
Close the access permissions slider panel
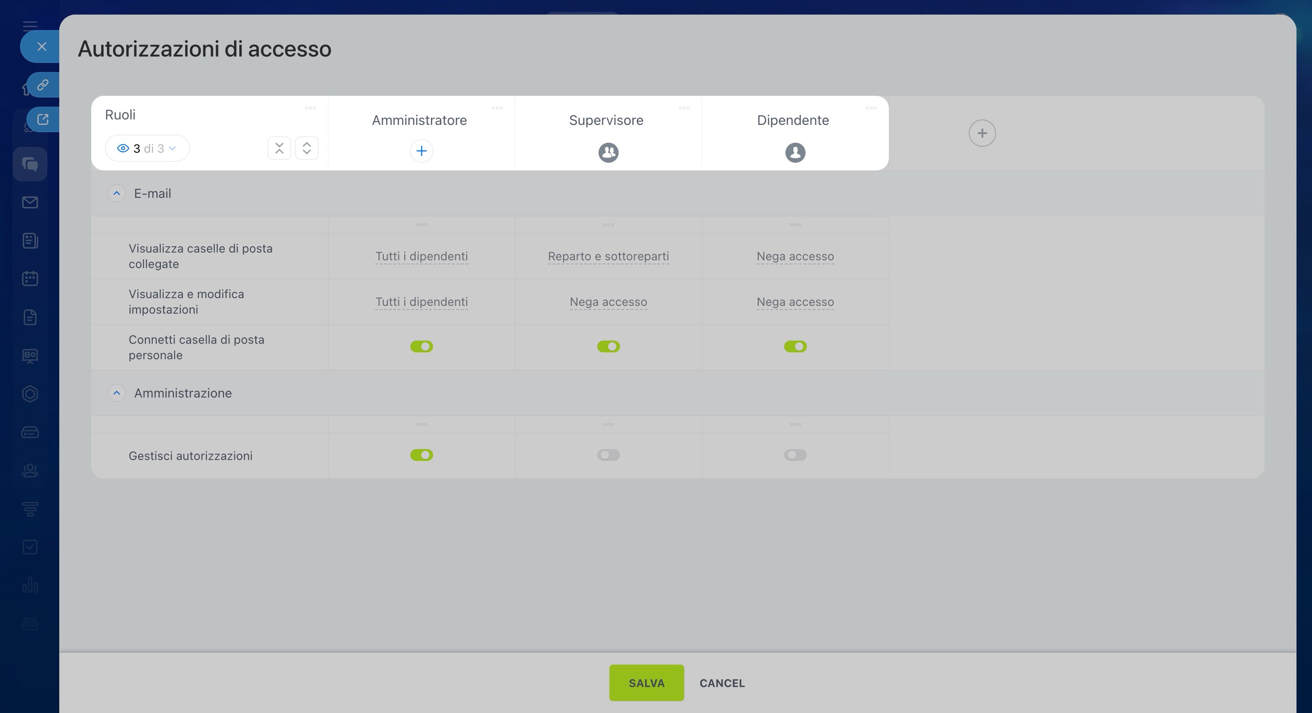(x=42, y=47)
